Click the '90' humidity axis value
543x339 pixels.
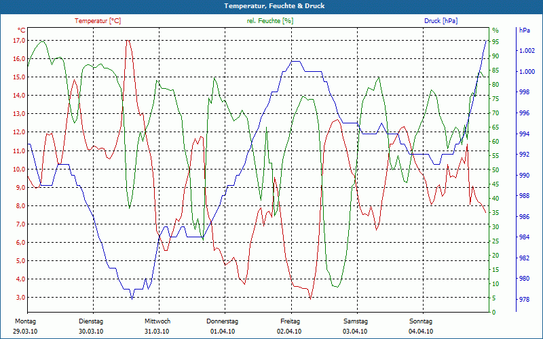(495, 56)
